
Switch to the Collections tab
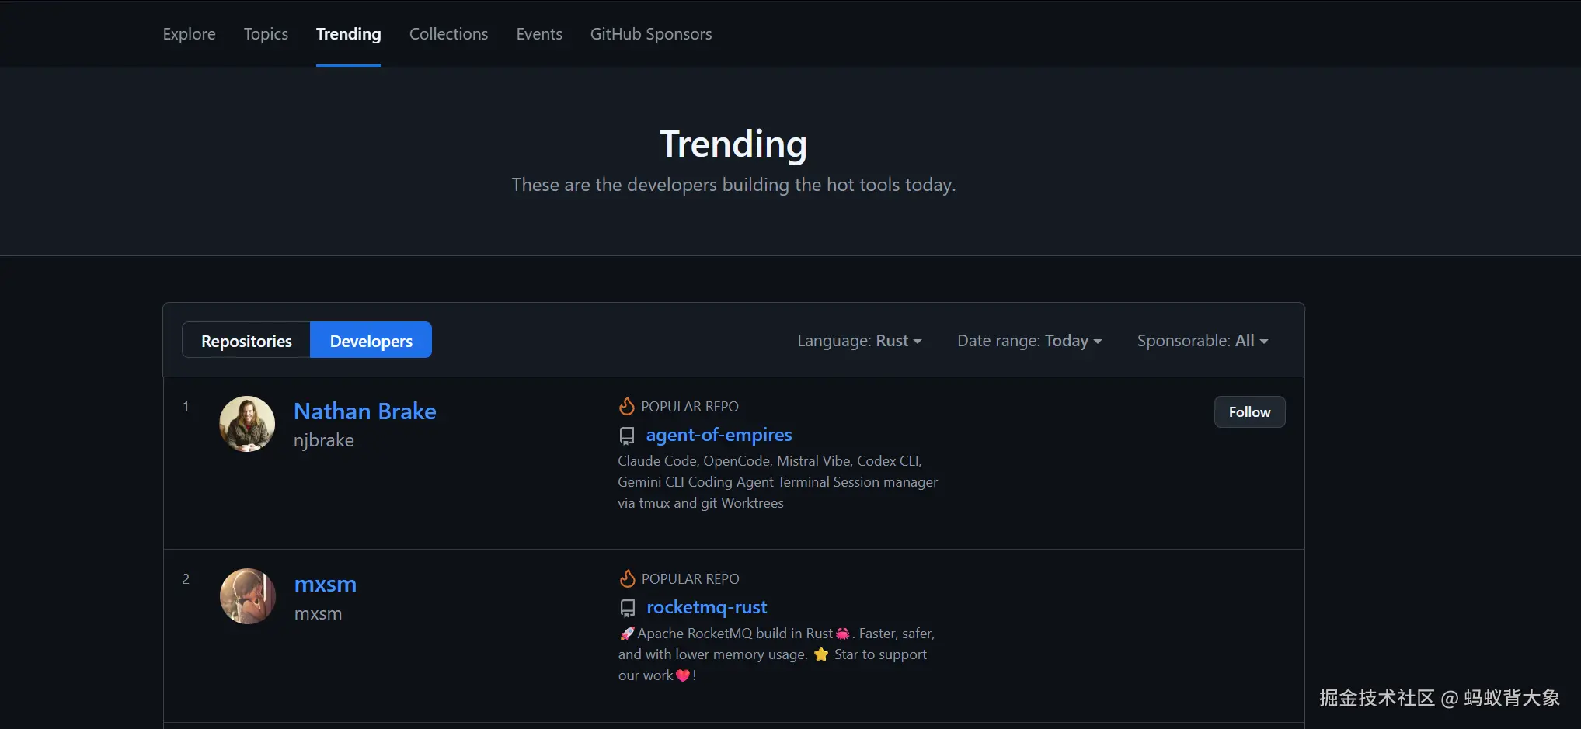coord(448,34)
